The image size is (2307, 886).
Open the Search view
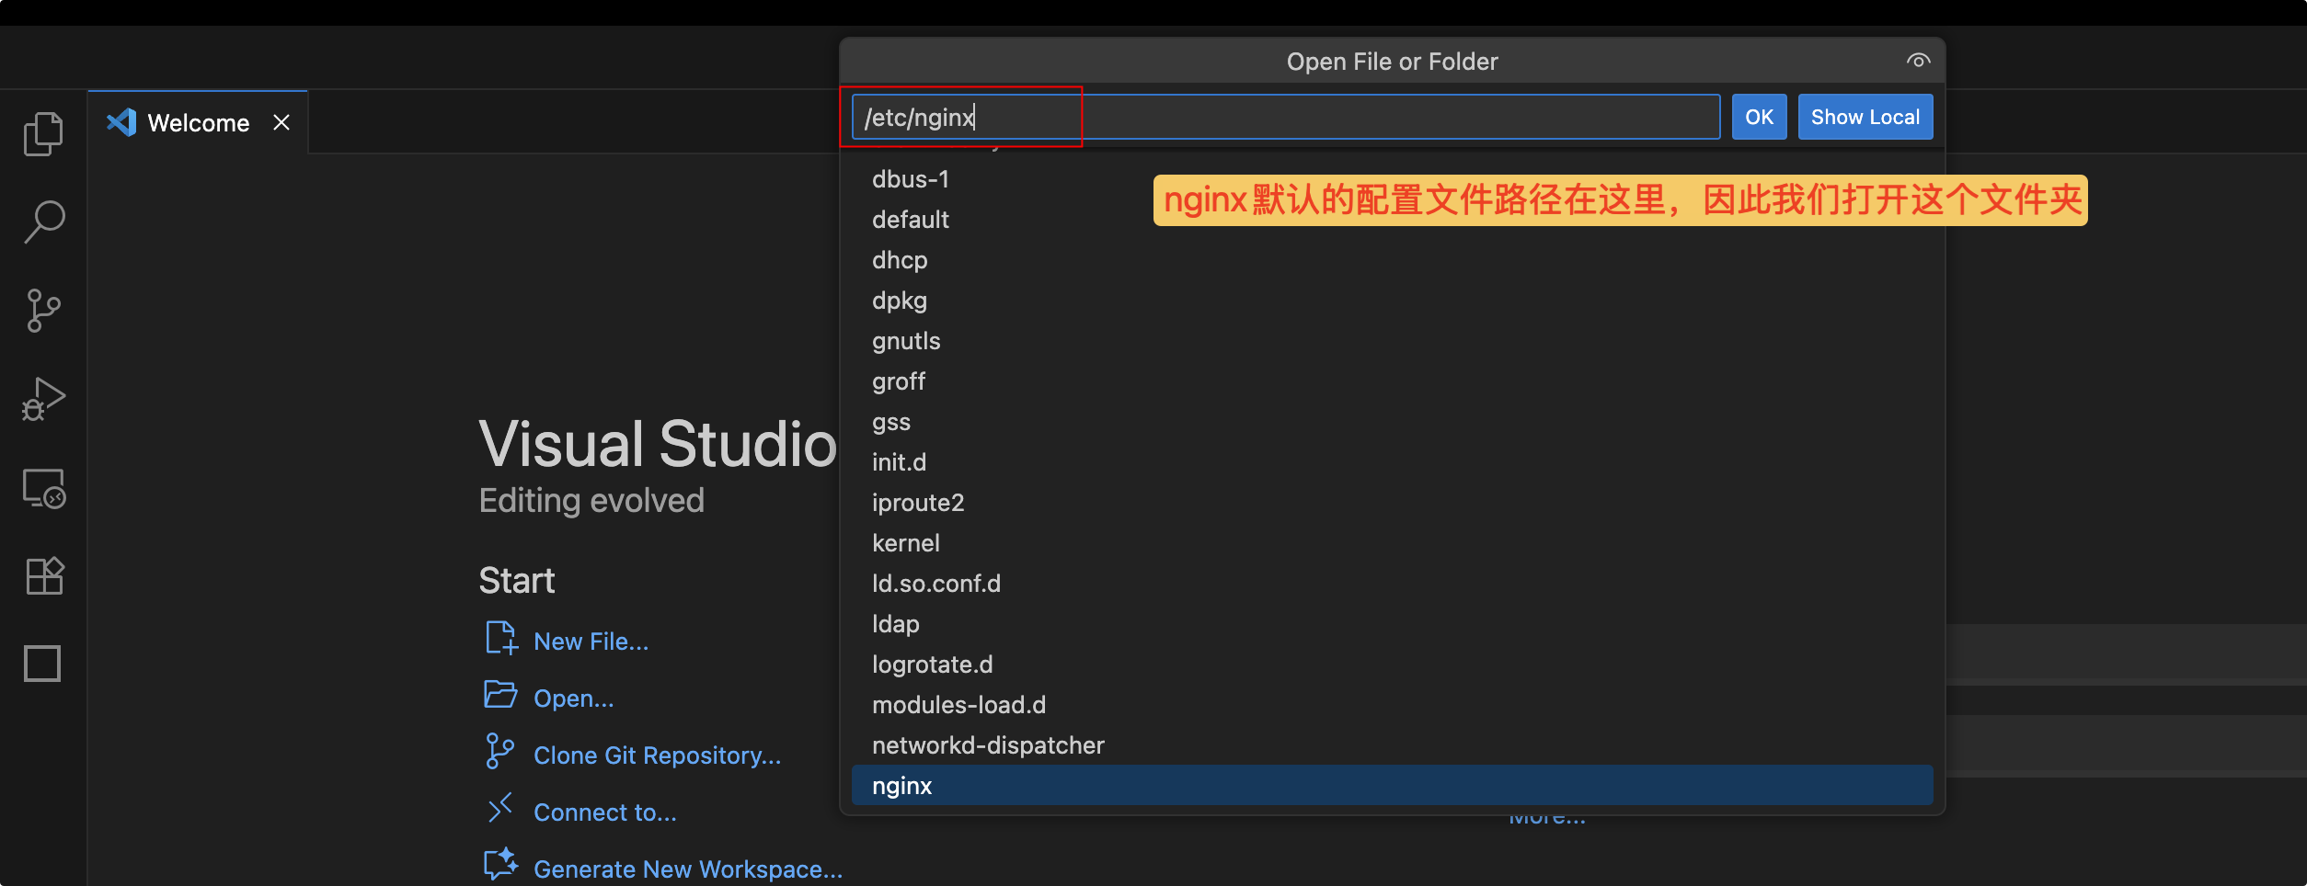pos(42,221)
